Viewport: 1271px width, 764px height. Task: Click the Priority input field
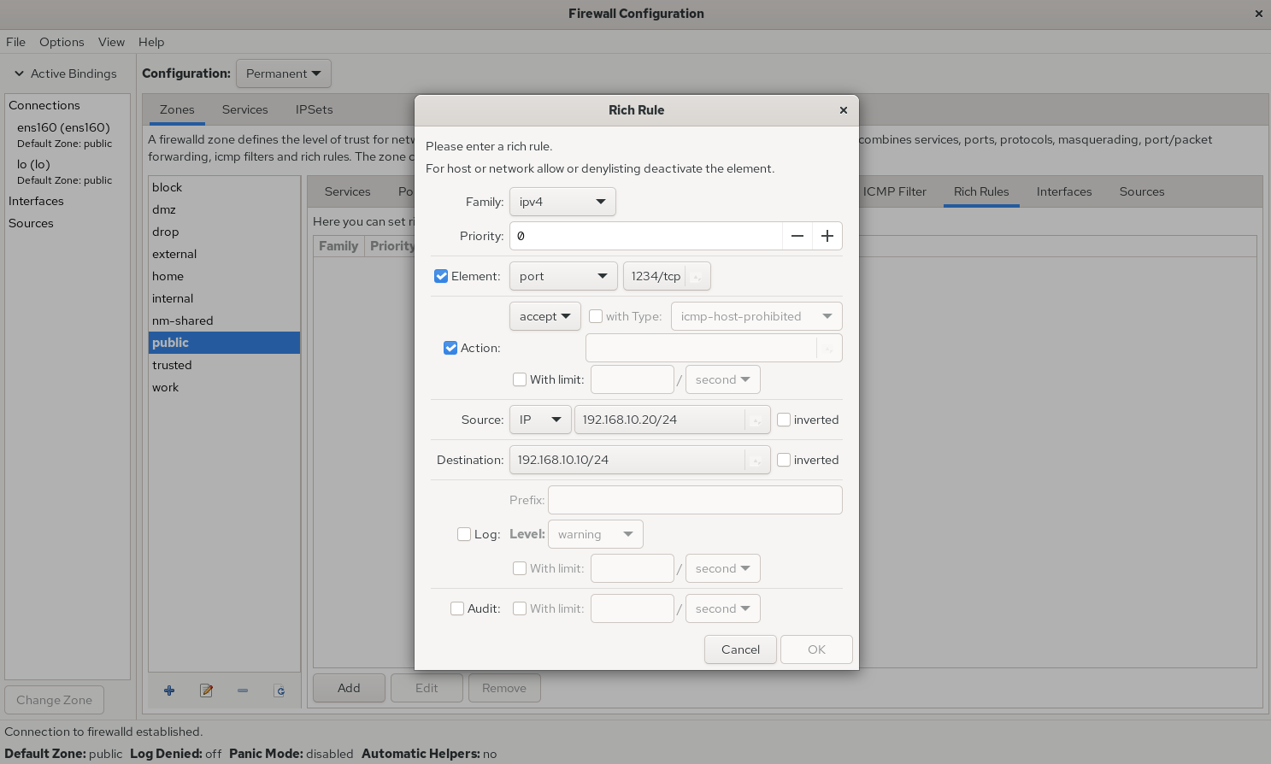645,236
